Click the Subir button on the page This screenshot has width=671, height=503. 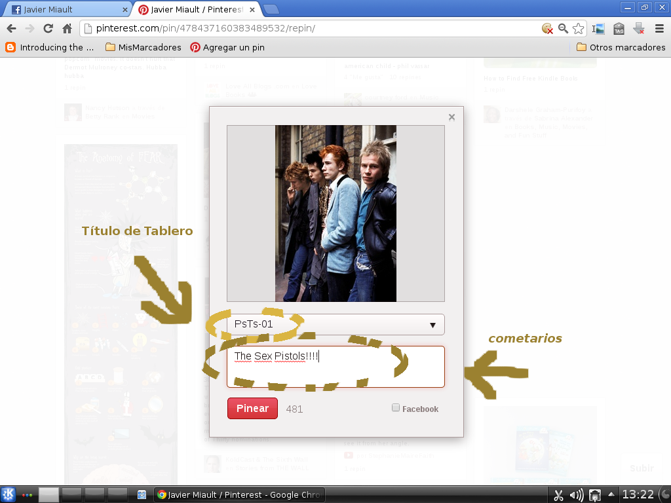(642, 468)
